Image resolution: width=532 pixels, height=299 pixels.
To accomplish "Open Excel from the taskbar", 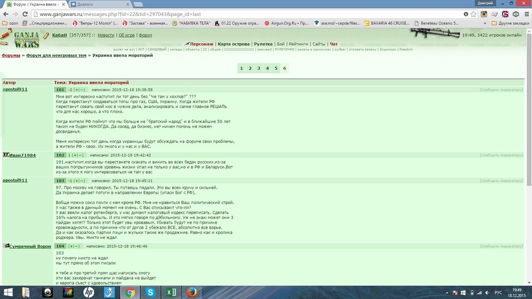I will (x=171, y=292).
